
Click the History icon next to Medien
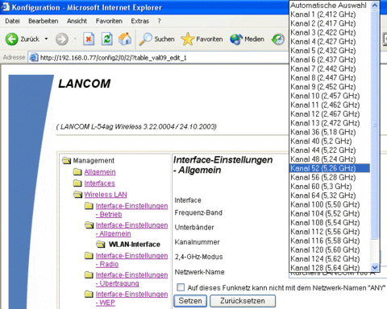click(278, 39)
